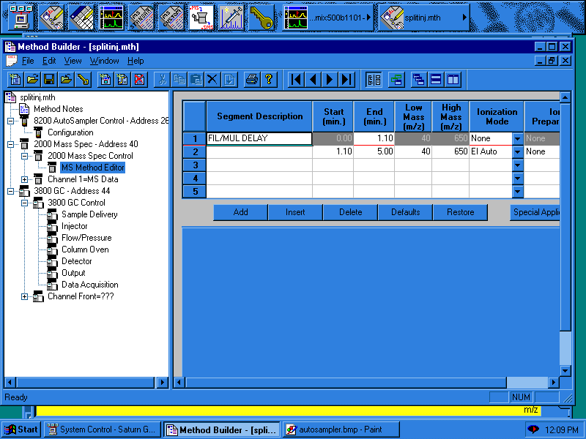The image size is (586, 439).
Task: Click the Start button on the taskbar
Action: [x=21, y=429]
